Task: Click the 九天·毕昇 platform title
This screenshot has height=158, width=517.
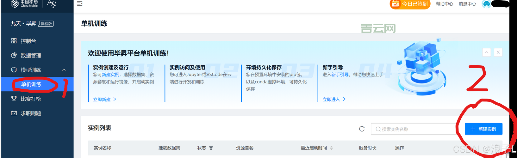Action: coord(23,23)
